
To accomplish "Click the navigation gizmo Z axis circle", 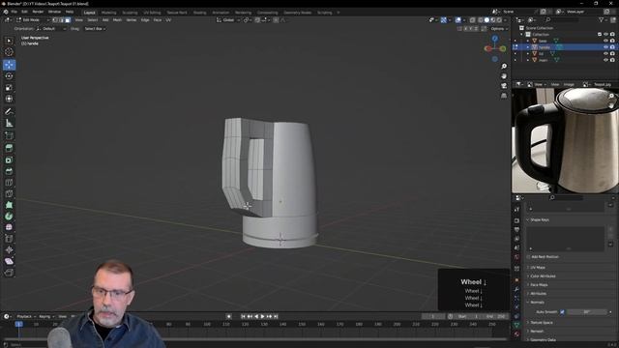I will point(495,39).
